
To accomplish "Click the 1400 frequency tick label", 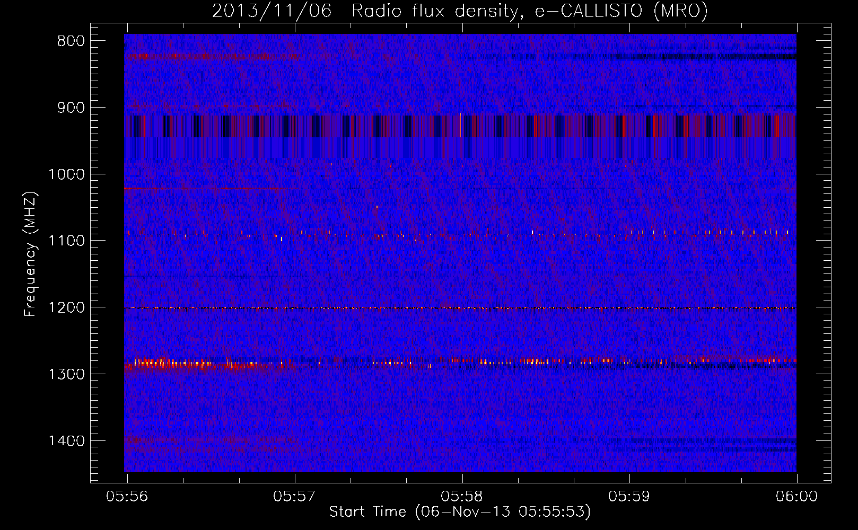I will coord(66,441).
